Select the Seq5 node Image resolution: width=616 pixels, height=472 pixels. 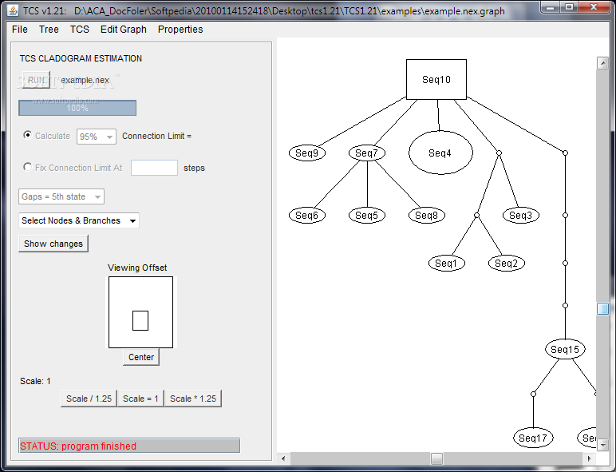[367, 215]
